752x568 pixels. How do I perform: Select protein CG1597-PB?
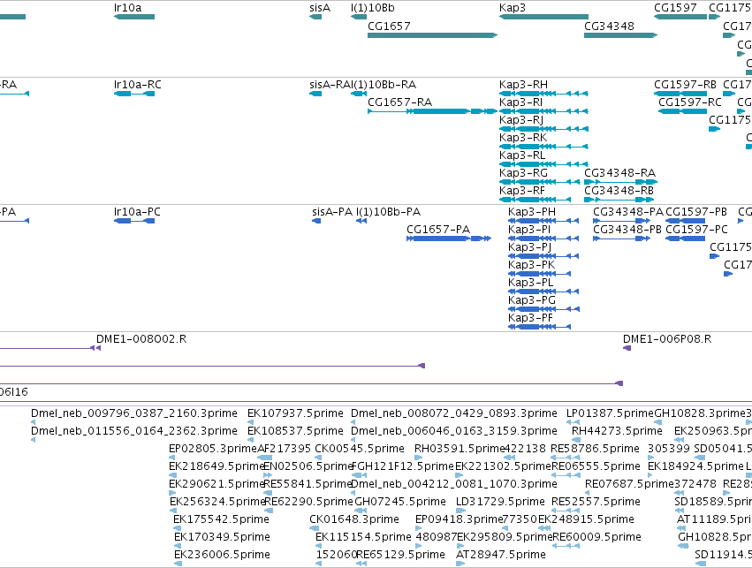pyautogui.click(x=685, y=221)
